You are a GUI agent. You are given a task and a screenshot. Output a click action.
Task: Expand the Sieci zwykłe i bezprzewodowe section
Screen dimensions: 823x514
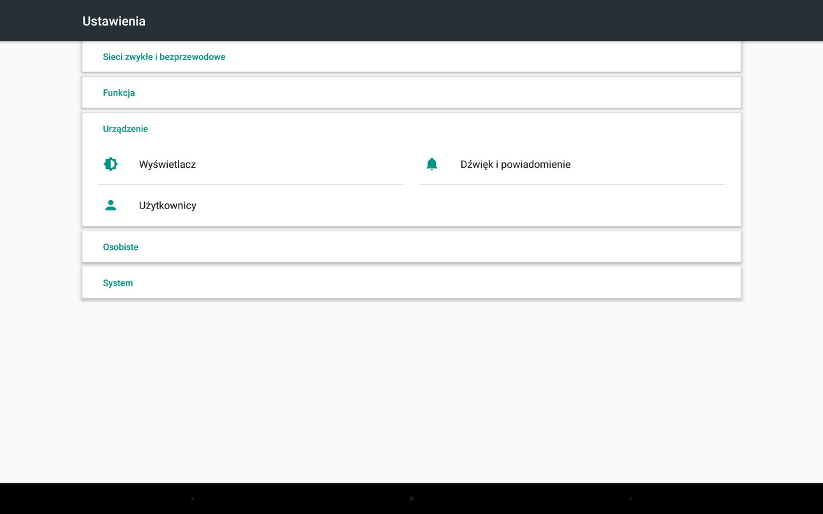164,57
